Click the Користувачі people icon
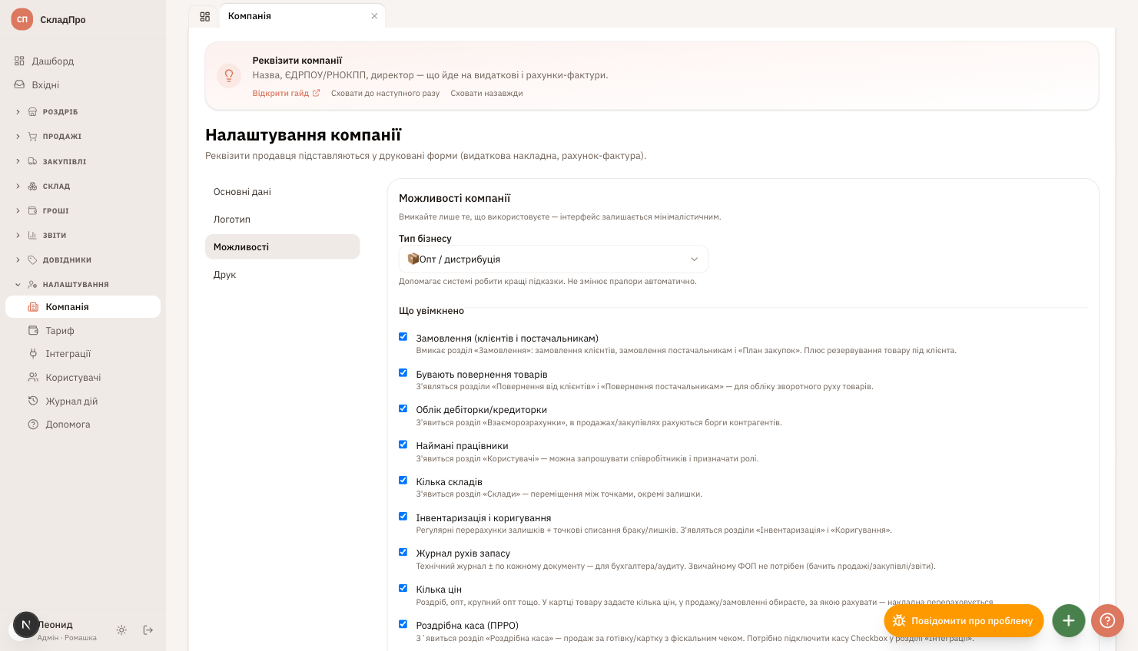Image resolution: width=1138 pixels, height=651 pixels. [33, 377]
